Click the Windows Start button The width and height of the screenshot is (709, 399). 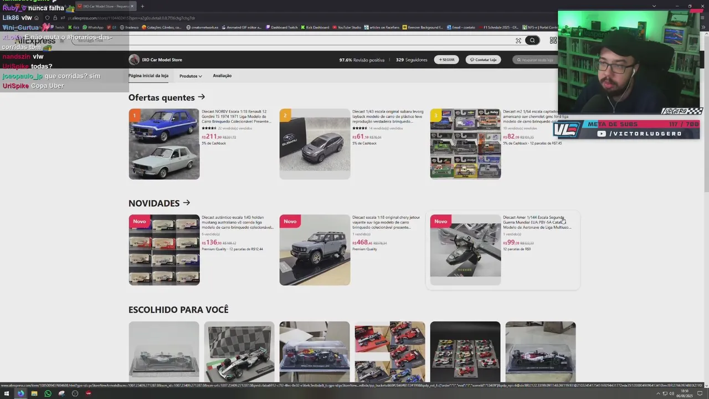(7, 393)
